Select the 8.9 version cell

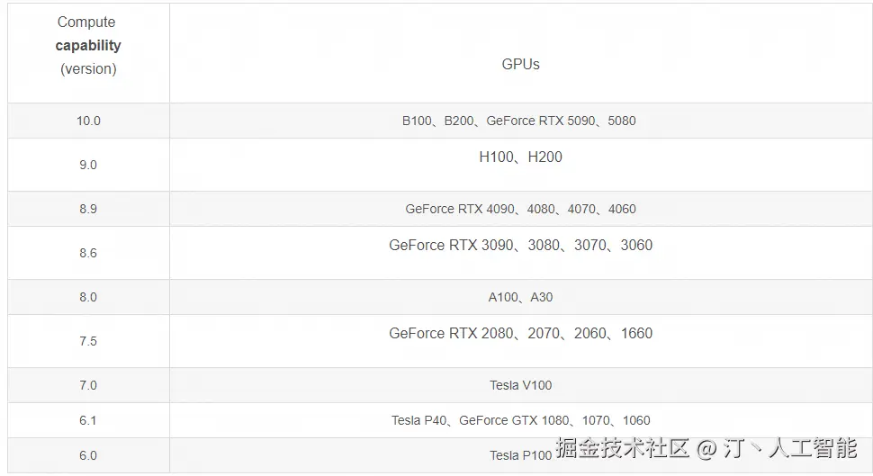[88, 209]
